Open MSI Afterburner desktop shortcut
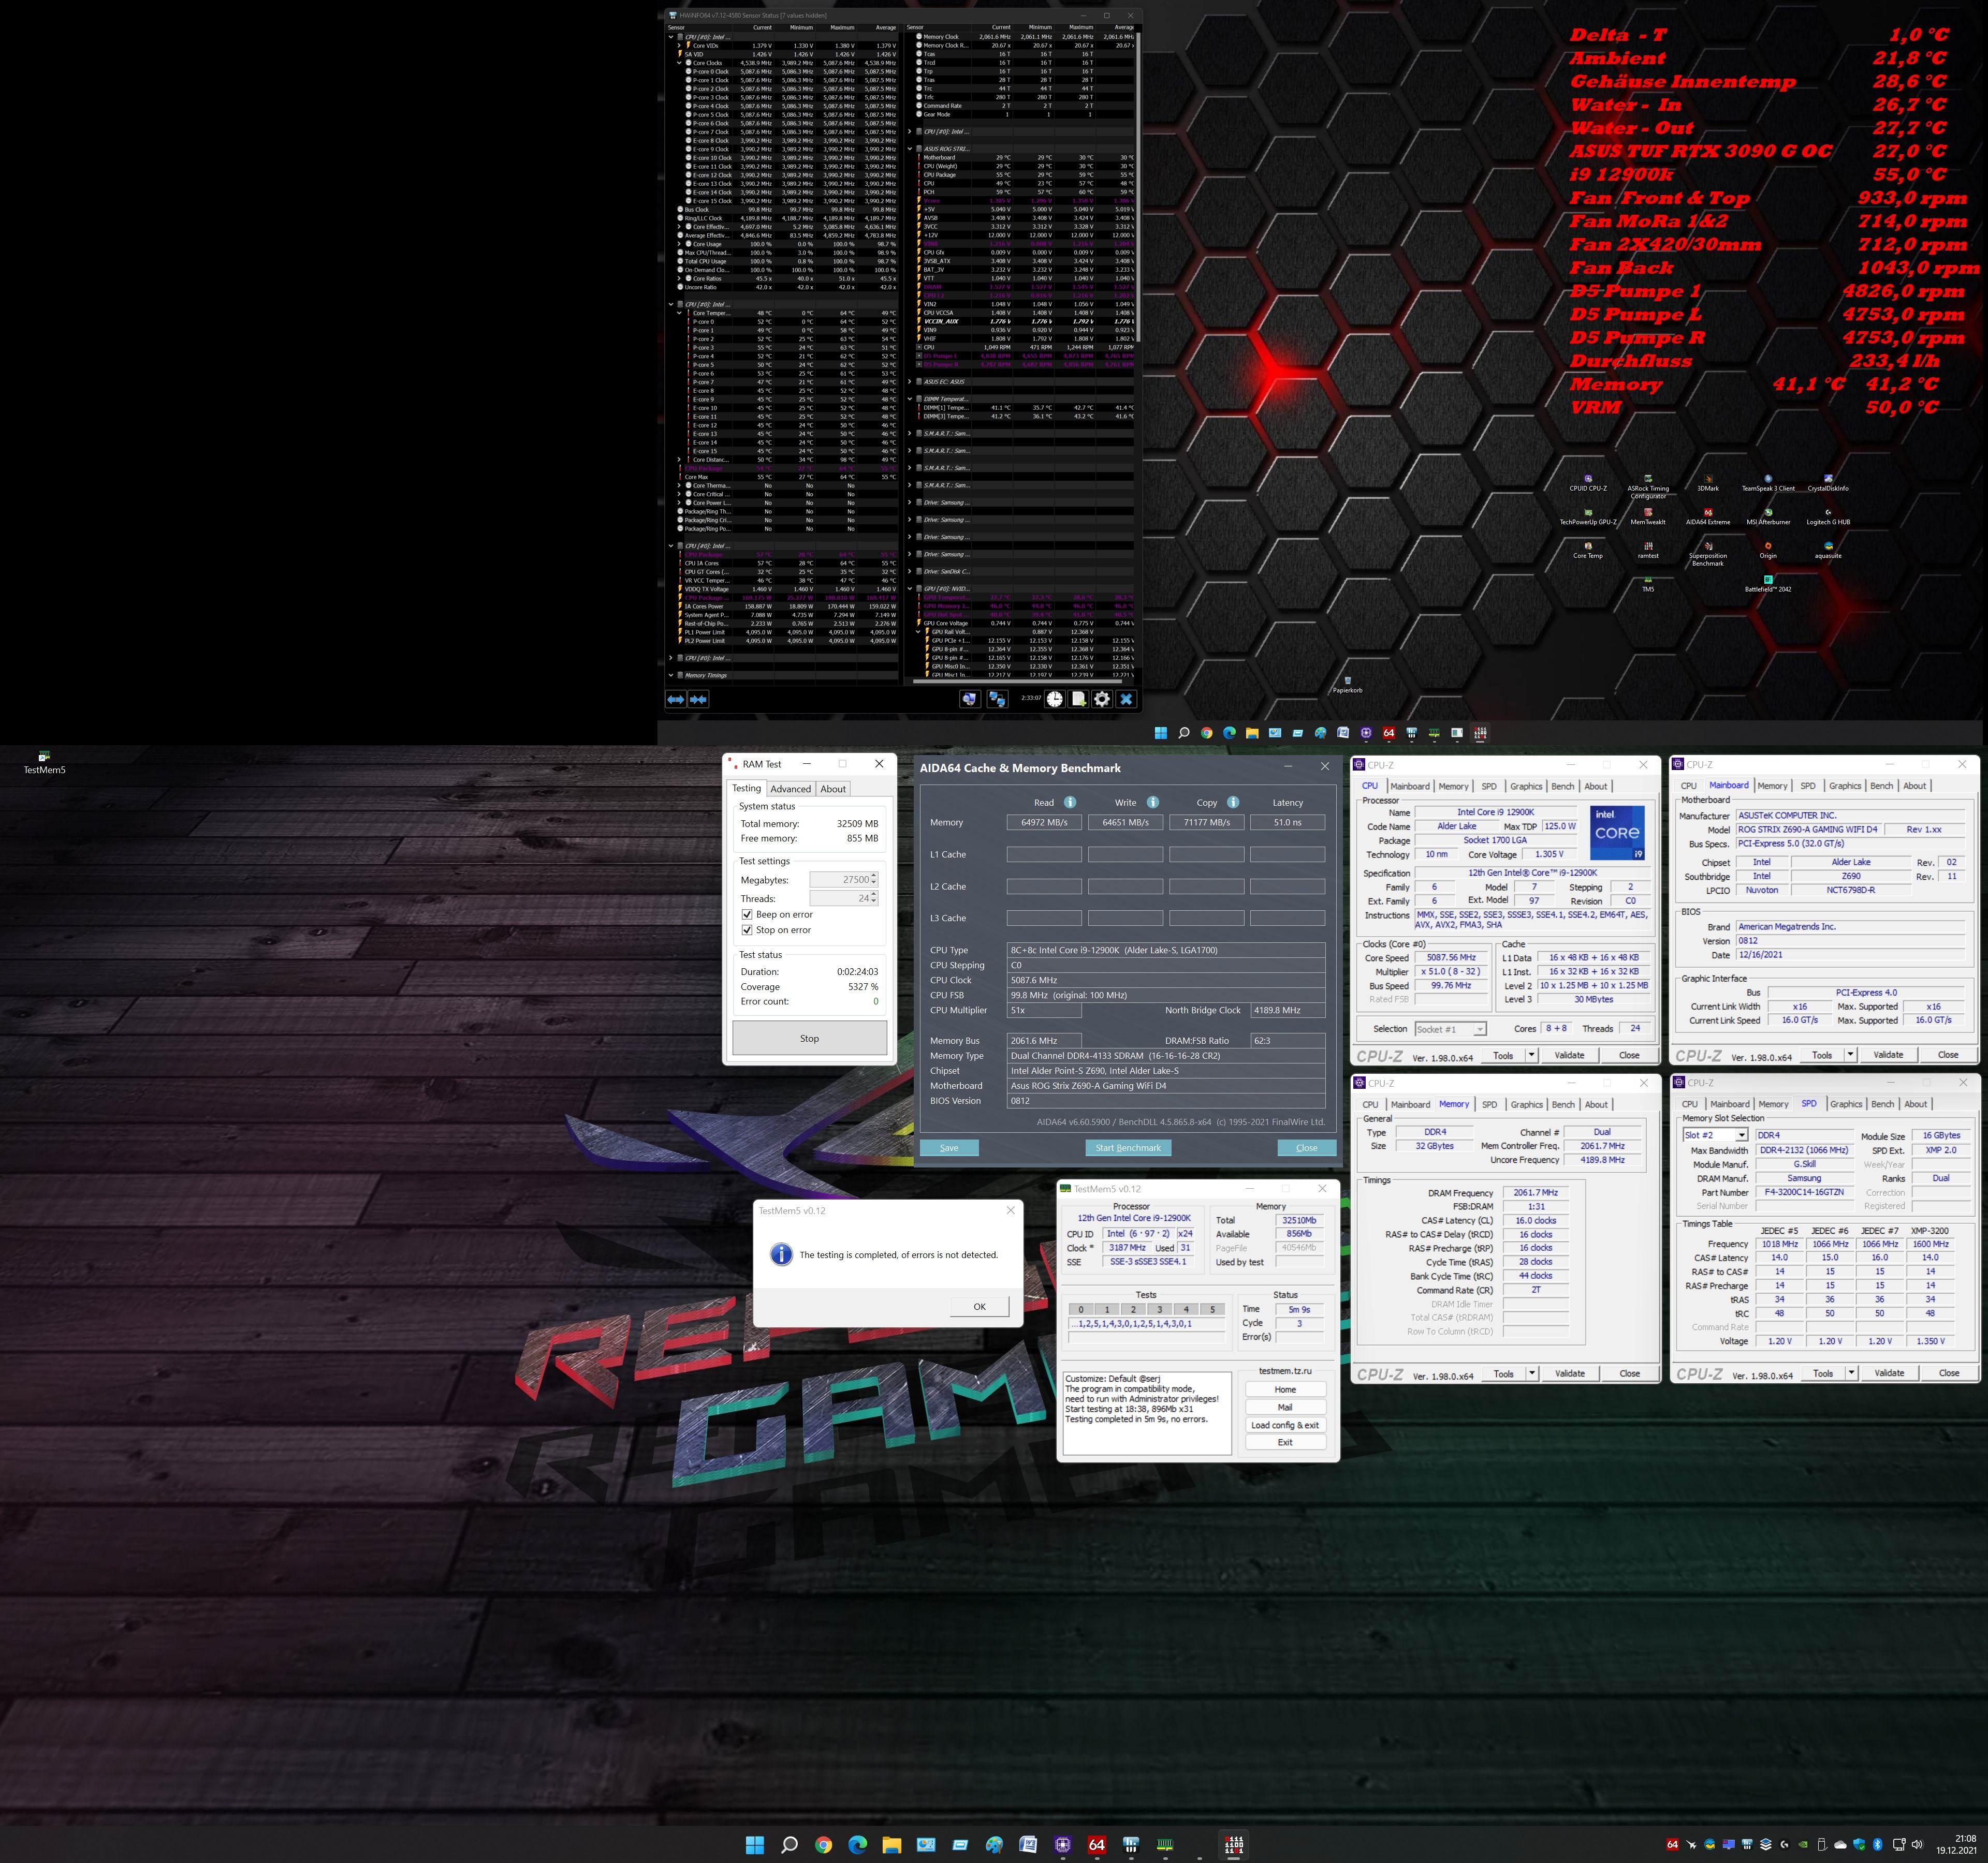This screenshot has width=1988, height=1863. click(x=1768, y=516)
